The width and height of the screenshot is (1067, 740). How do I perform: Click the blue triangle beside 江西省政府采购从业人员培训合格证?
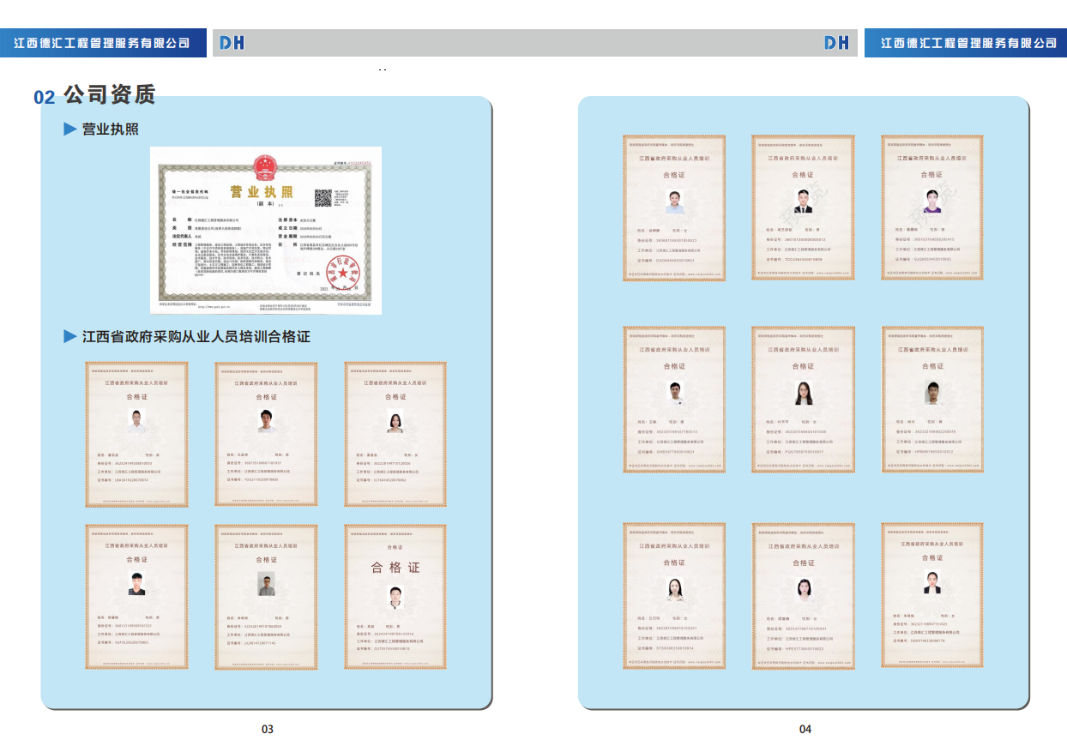tap(70, 336)
